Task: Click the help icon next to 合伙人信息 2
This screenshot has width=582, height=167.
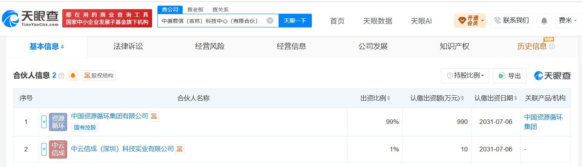Action: click(x=61, y=76)
